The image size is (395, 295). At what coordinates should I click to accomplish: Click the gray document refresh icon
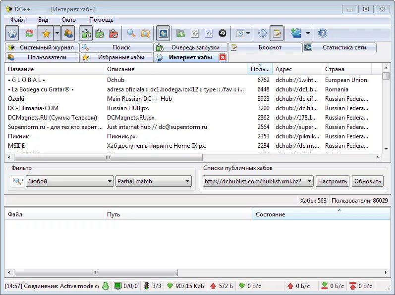[x=195, y=33]
